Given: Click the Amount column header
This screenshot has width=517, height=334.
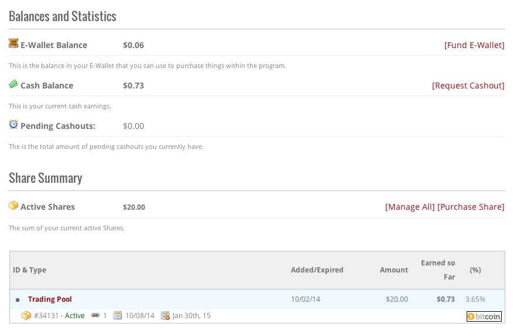Looking at the screenshot, I should (x=393, y=270).
